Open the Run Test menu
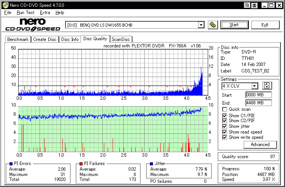The image size is (285, 187). (x=25, y=13)
